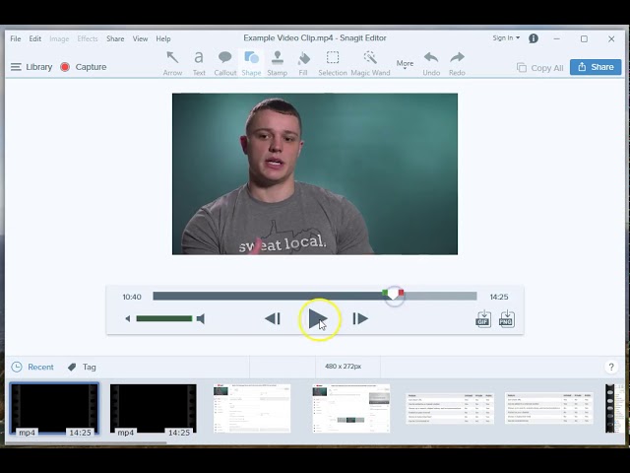Switch to the Recent tab

pos(32,367)
